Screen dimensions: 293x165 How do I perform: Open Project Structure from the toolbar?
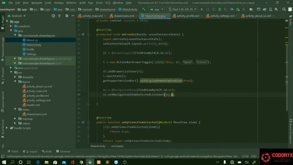coord(251,9)
